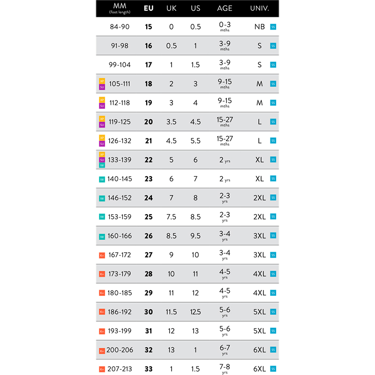Viewport: 375px width, 375px height.
Task: Click the orange K+ badge beside 167-172
Action: 102,255
